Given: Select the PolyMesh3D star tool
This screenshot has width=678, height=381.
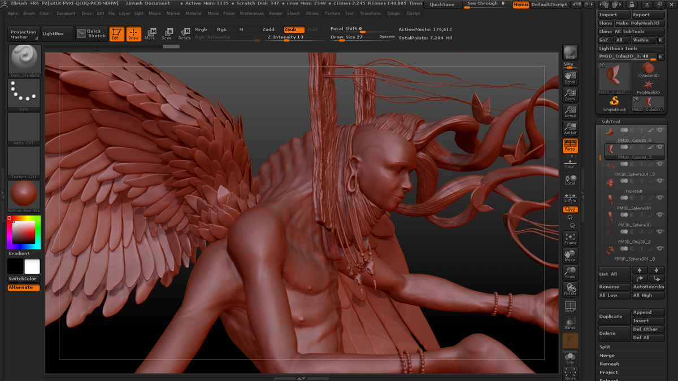Looking at the screenshot, I should click(x=649, y=87).
